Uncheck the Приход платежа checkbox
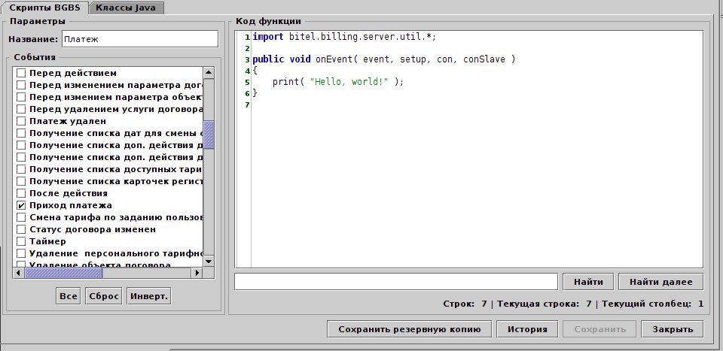The width and height of the screenshot is (723, 351). point(21,205)
